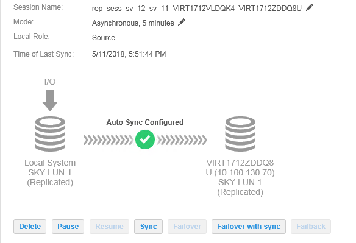Click the I/O down arrow icon

pos(50,100)
